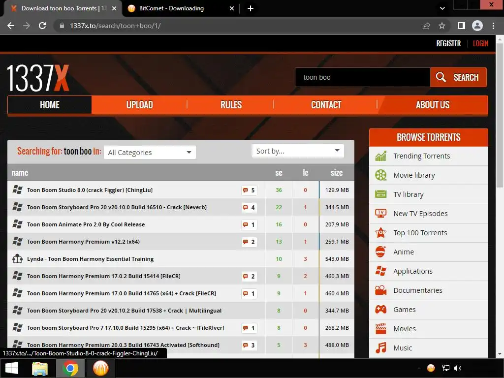Click the volume speaker tray icon
The width and height of the screenshot is (504, 378).
tap(458, 368)
